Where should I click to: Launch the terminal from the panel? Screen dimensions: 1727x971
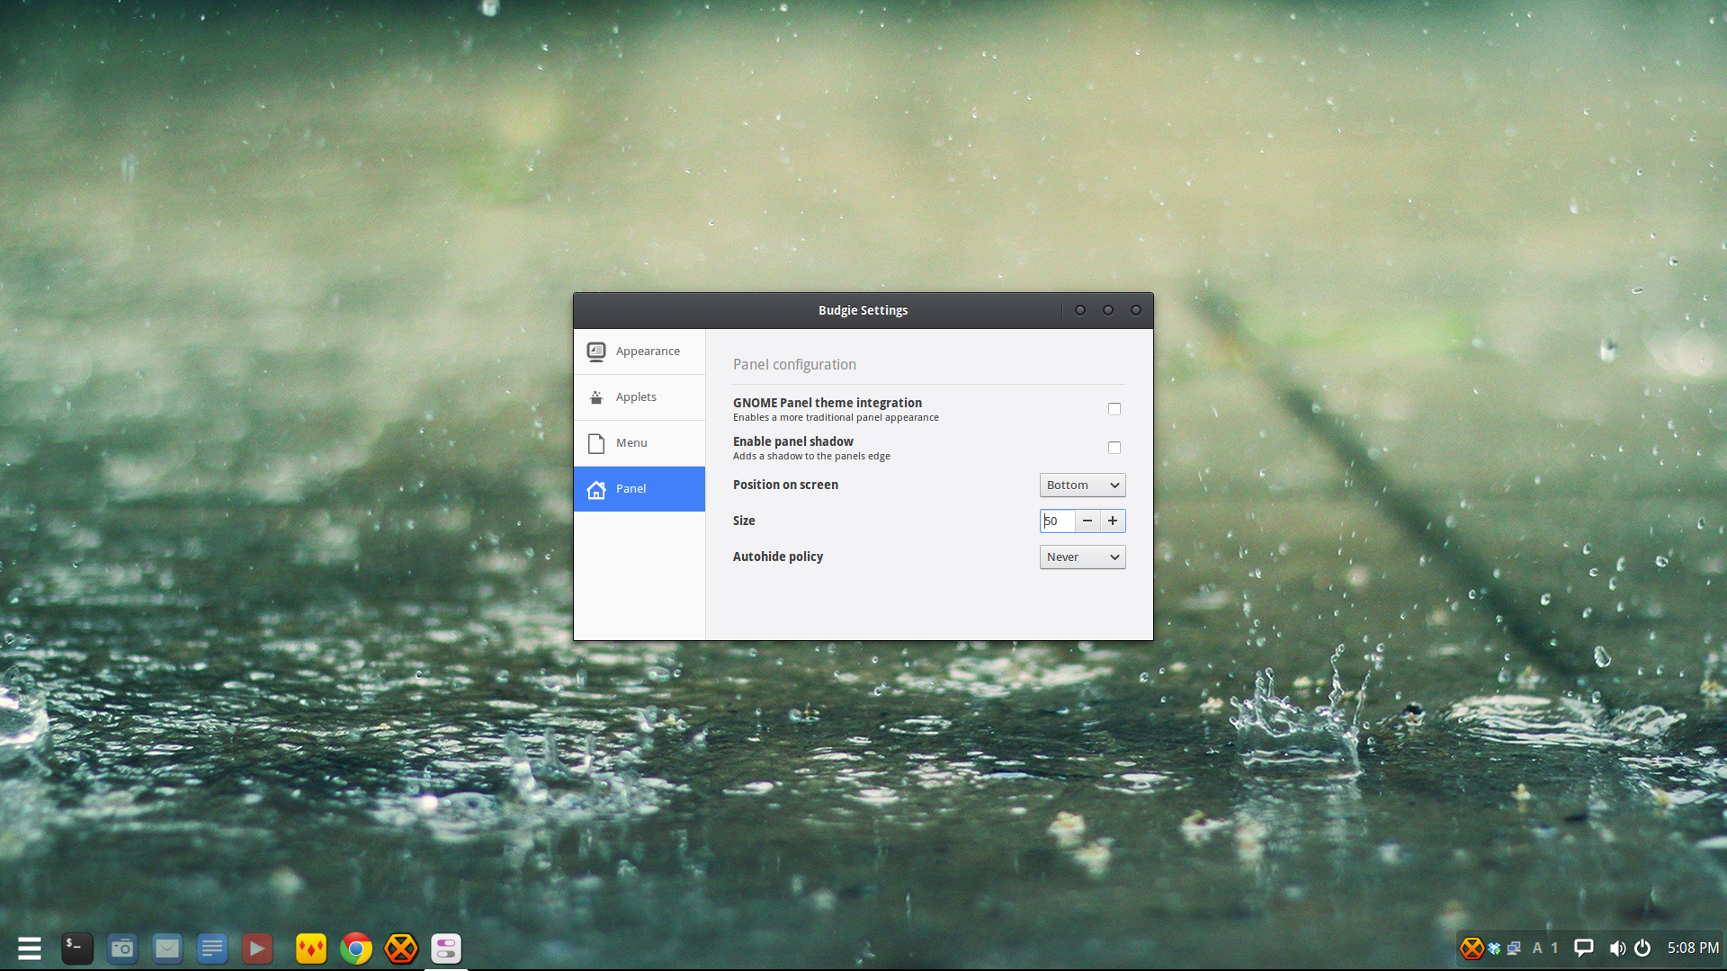77,949
